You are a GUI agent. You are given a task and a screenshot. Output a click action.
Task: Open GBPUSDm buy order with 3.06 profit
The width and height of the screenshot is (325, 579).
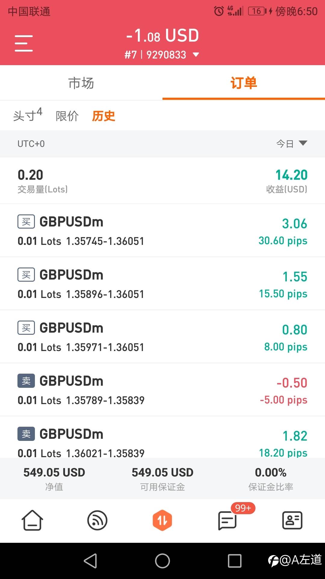click(162, 231)
